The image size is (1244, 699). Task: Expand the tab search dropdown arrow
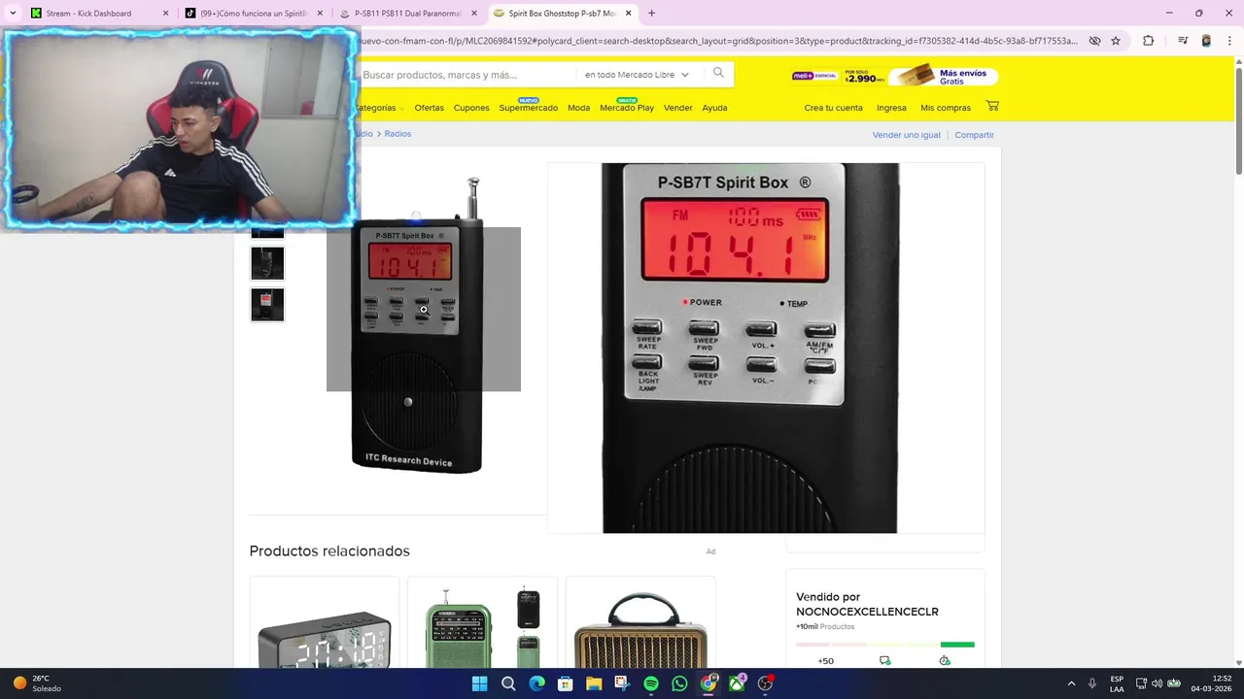coord(13,14)
